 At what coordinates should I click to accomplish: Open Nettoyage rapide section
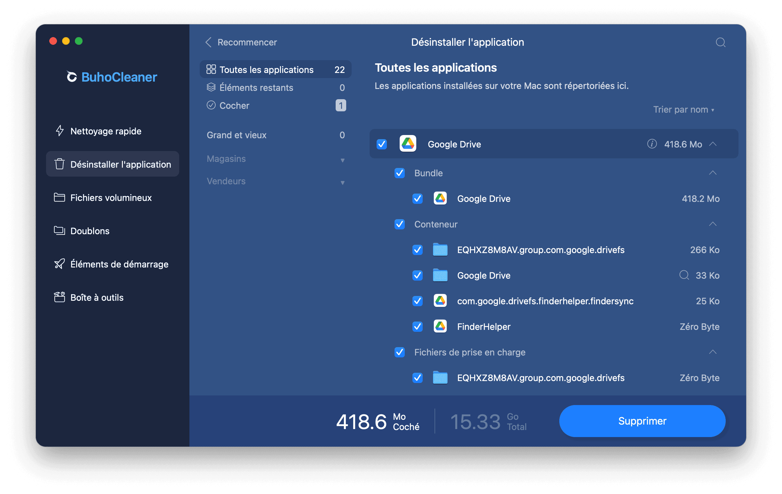pyautogui.click(x=112, y=131)
